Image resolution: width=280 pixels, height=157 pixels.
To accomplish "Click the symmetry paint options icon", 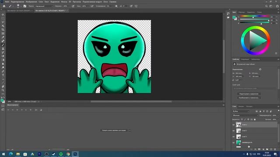I will (136, 6).
